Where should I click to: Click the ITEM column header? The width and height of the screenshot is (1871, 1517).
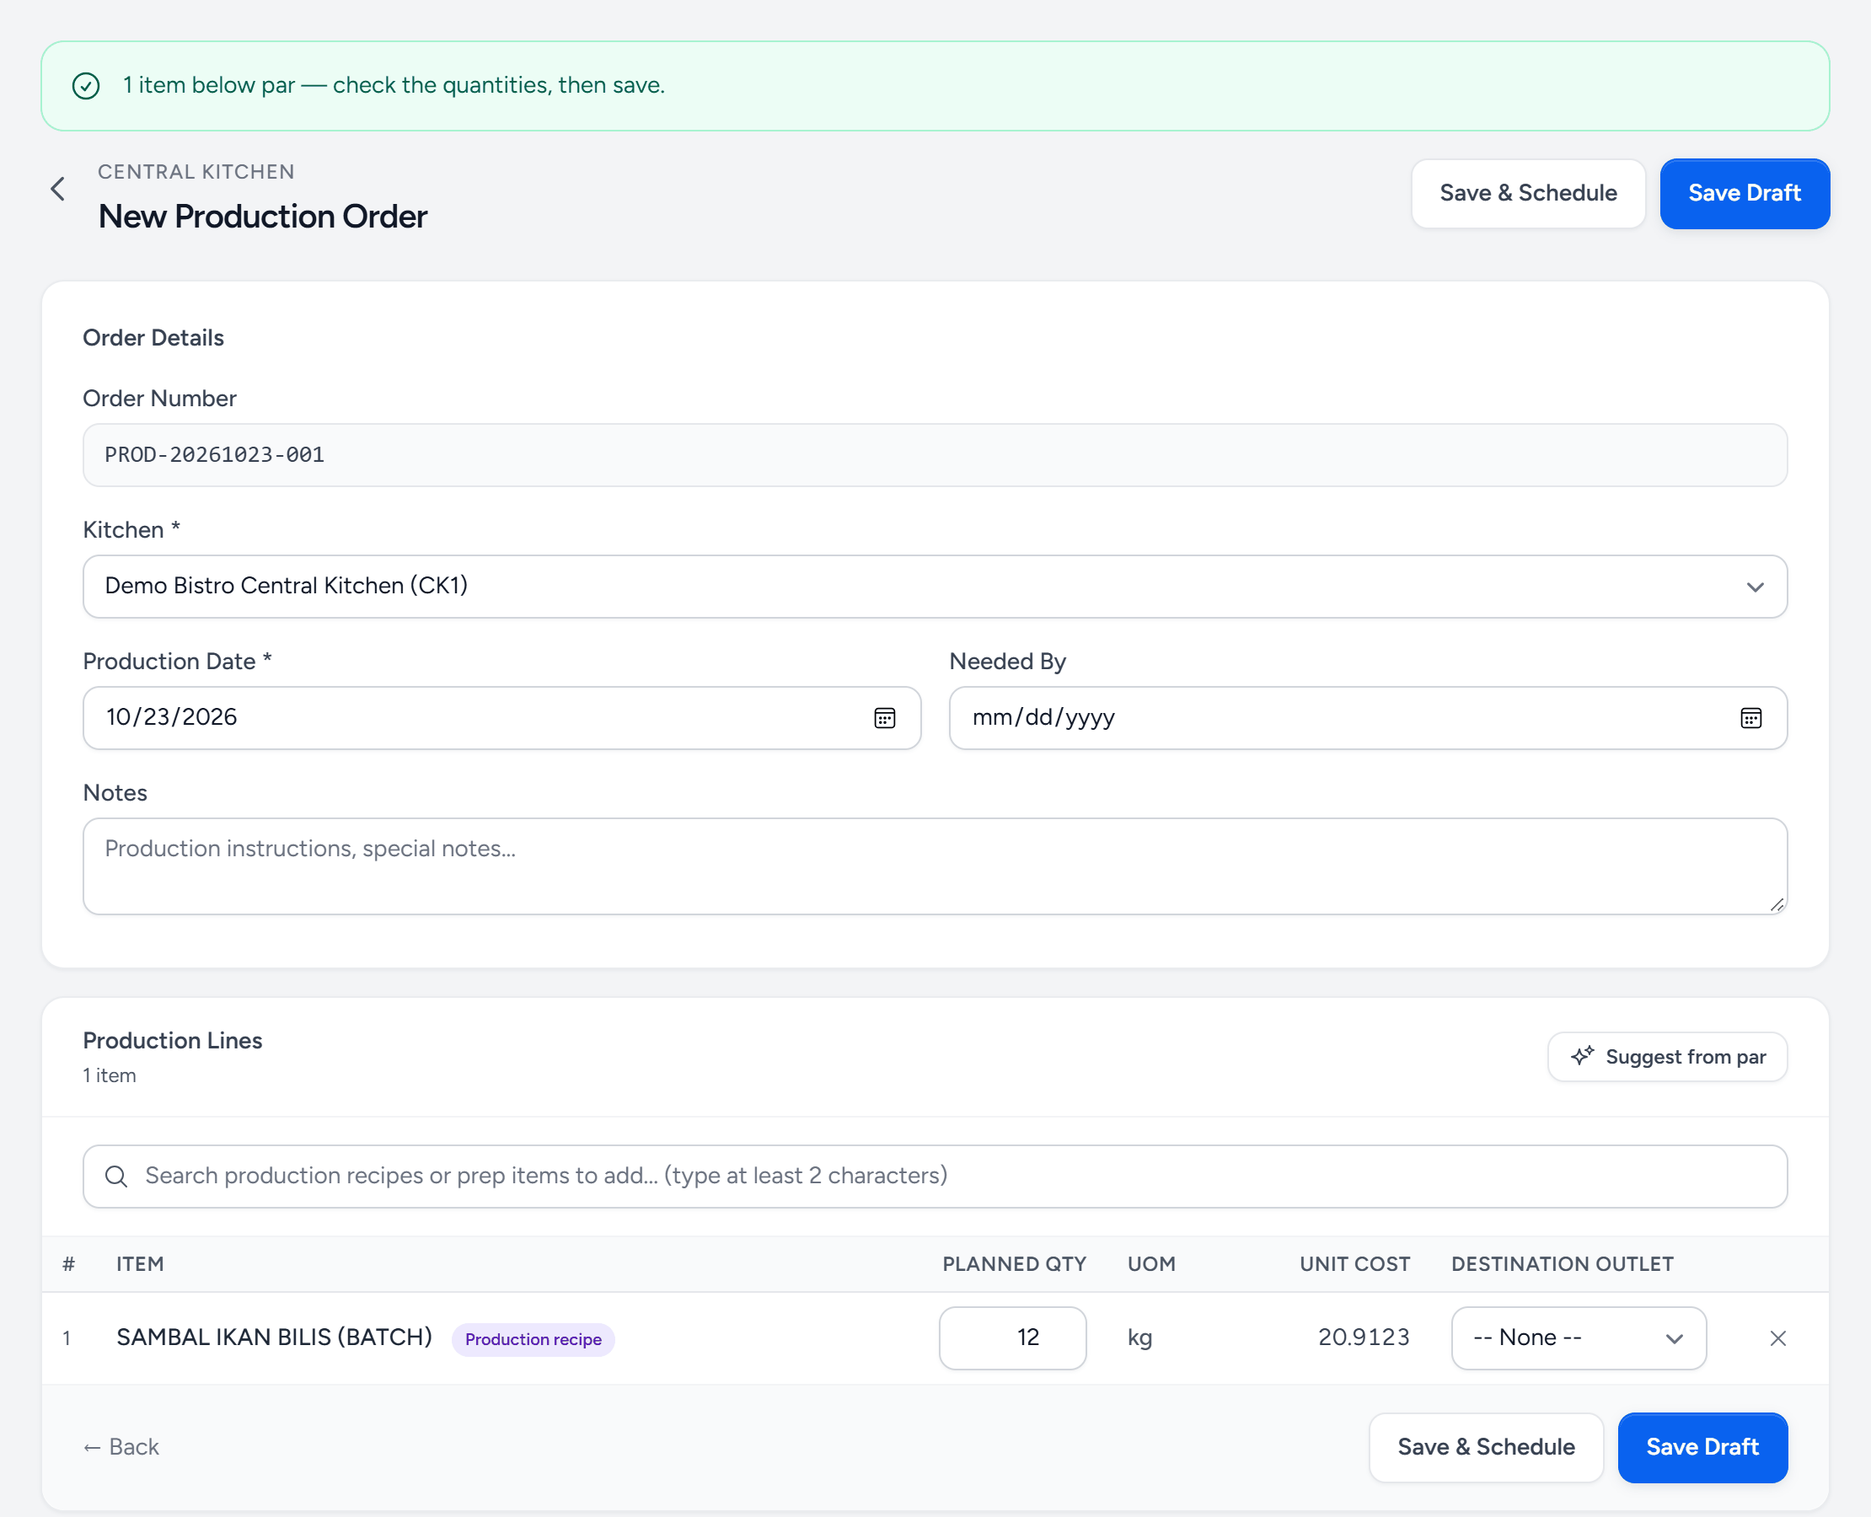(140, 1263)
